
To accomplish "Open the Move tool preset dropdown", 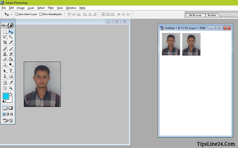I will (11, 14).
